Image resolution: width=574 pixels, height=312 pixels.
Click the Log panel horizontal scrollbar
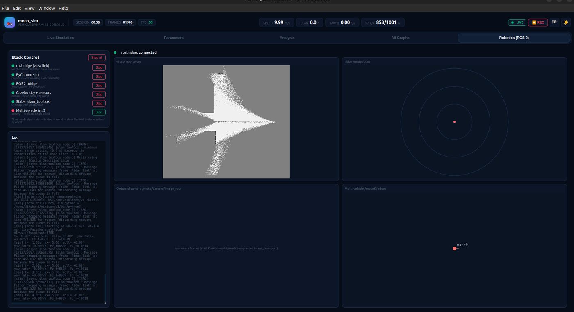(37, 303)
